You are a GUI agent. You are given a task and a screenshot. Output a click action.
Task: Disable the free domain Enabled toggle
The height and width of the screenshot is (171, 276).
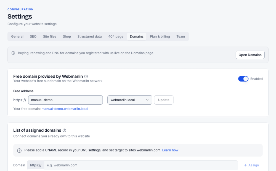(243, 79)
